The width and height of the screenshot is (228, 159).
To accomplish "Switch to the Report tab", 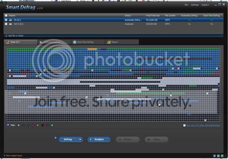I will [122, 42].
